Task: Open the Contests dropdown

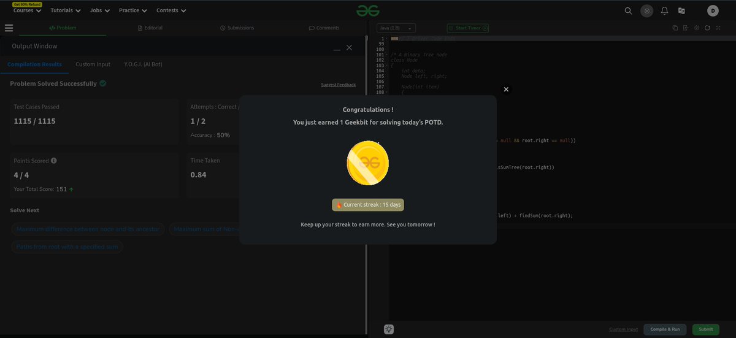Action: click(171, 10)
